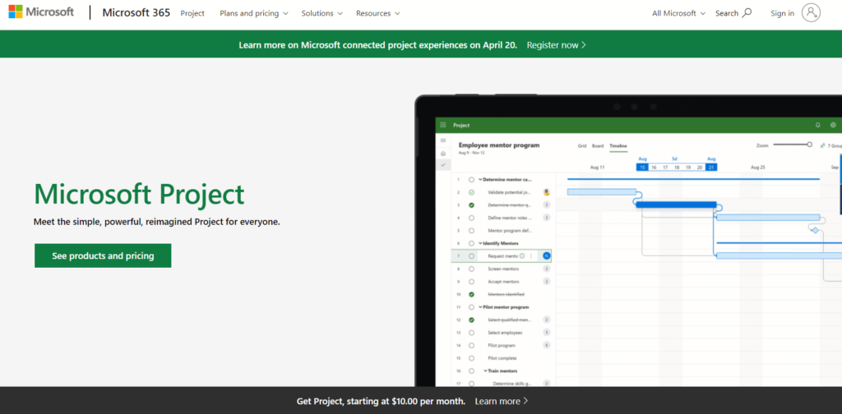This screenshot has height=414, width=842.
Task: Expand the Solutions dropdown
Action: [322, 13]
